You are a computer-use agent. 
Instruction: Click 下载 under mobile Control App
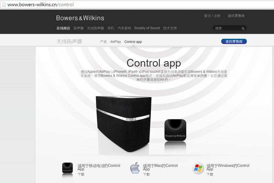(81, 174)
